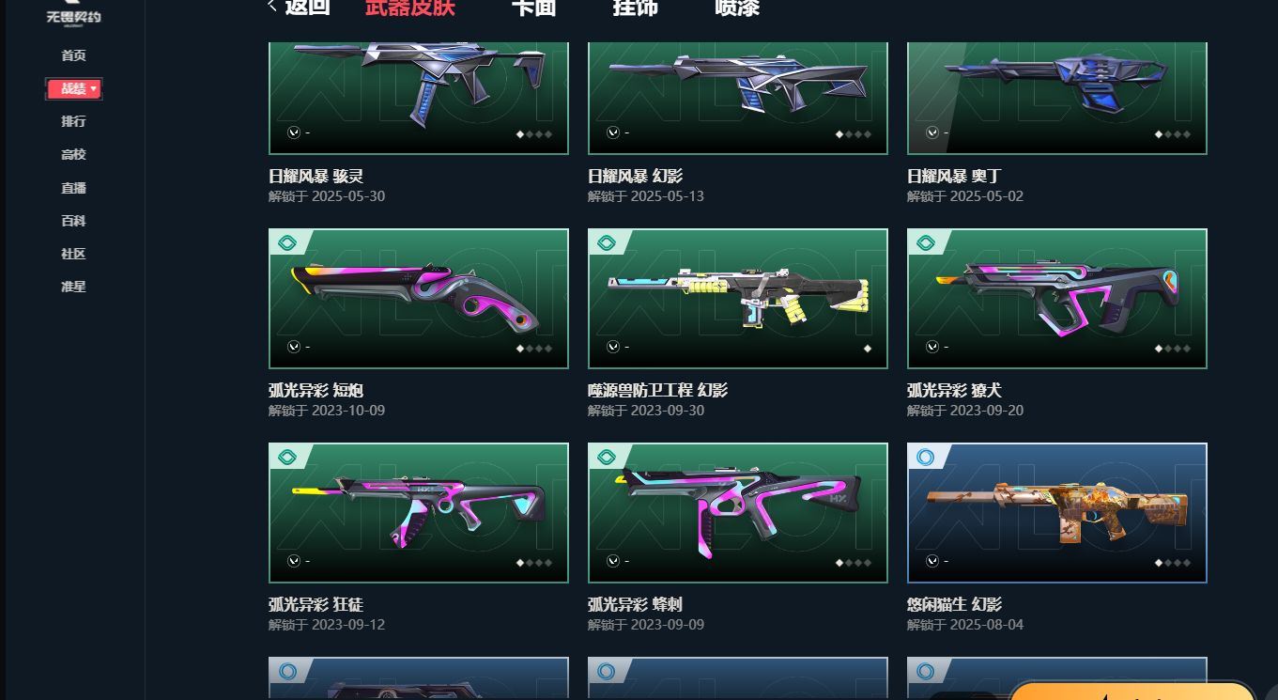Click VP currency icon on 日耀风暴 骇灵 card
This screenshot has height=700, width=1278.
(x=294, y=132)
